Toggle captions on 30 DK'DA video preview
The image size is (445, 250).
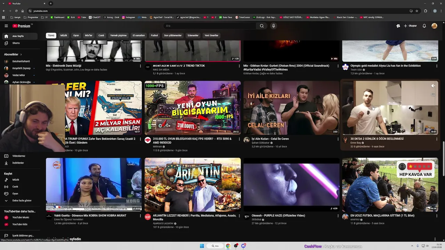pos(433,94)
